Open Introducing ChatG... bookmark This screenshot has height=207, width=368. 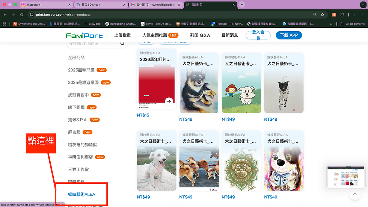tap(121, 24)
